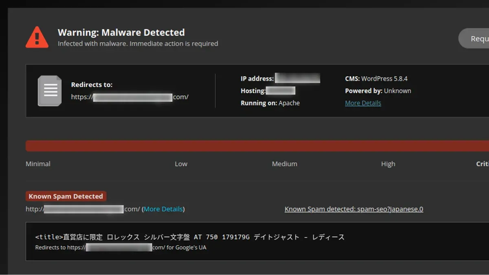
Task: Select 'Infected with malware. Immediate action is required'
Action: click(x=138, y=44)
